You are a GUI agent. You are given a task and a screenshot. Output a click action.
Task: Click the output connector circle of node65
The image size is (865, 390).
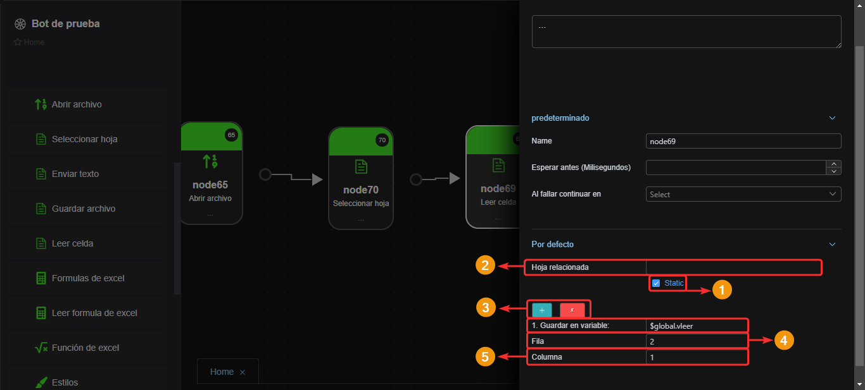point(265,174)
